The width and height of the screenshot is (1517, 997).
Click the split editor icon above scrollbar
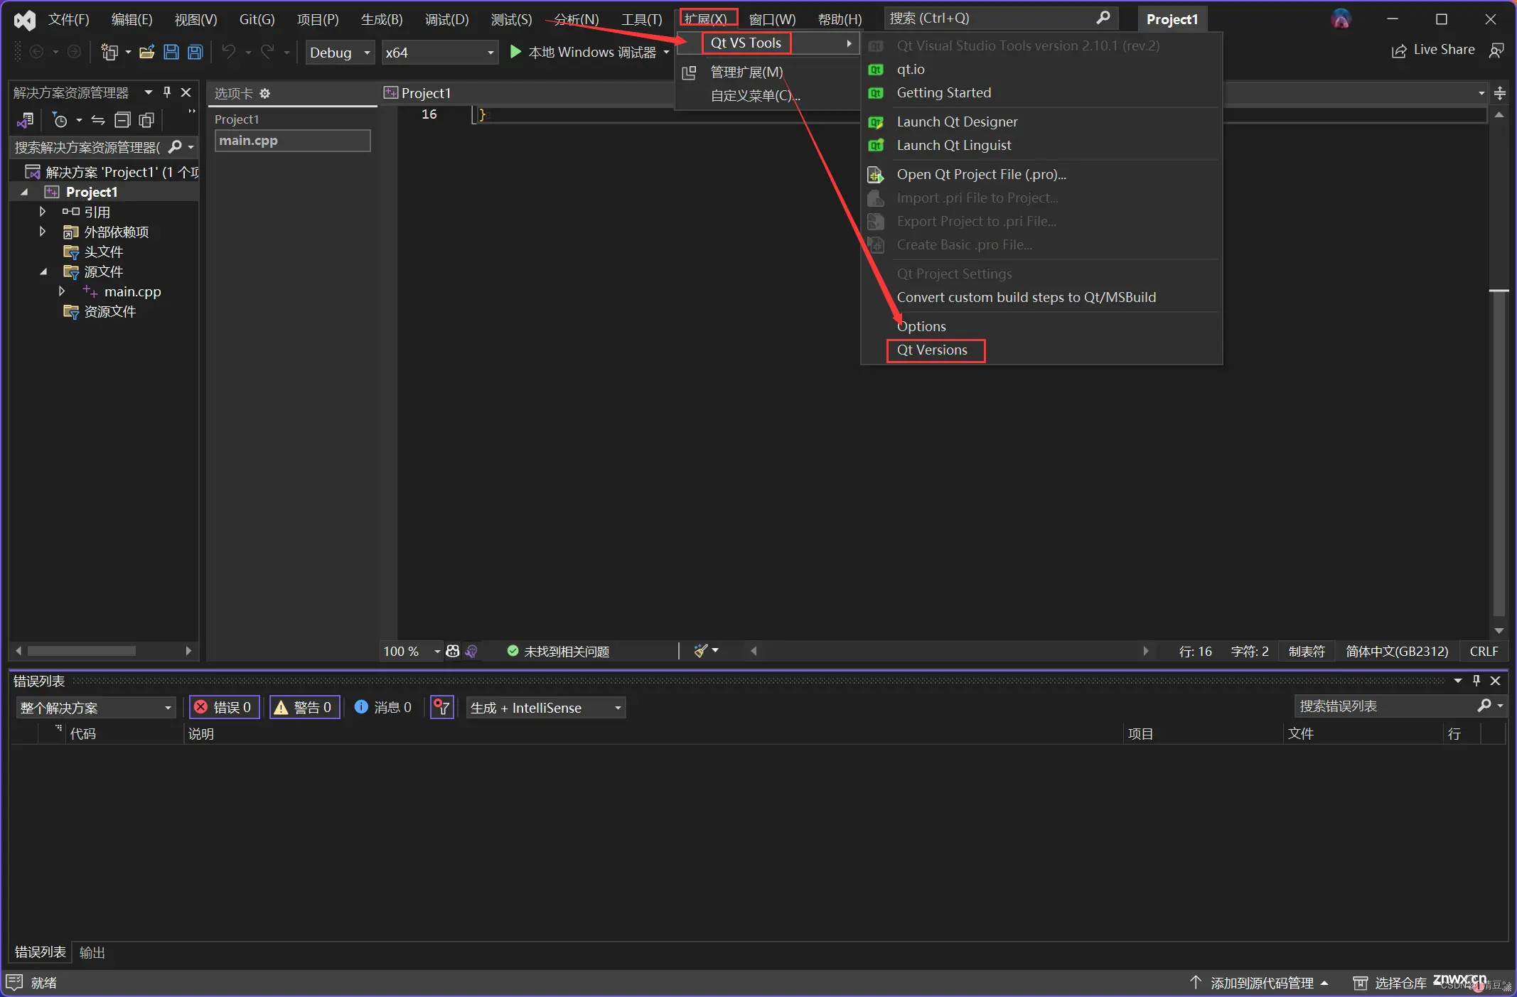click(x=1500, y=93)
